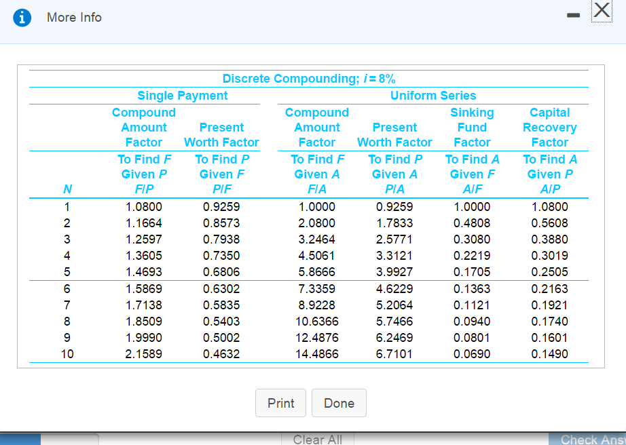Click the cell showing 1.3605
The image size is (626, 445).
(144, 256)
